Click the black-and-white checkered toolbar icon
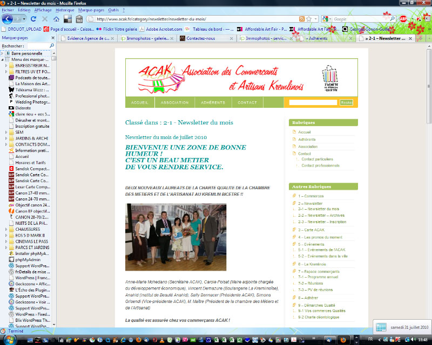Image resolution: width=432 pixels, height=345 pixels. pyautogui.click(x=67, y=19)
